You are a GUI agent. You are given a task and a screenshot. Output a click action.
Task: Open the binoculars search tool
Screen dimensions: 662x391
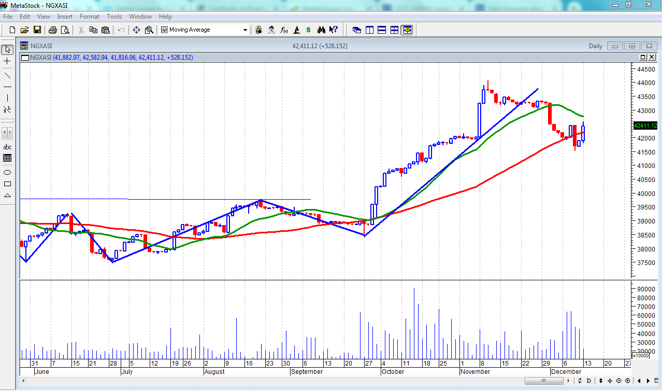(x=321, y=30)
